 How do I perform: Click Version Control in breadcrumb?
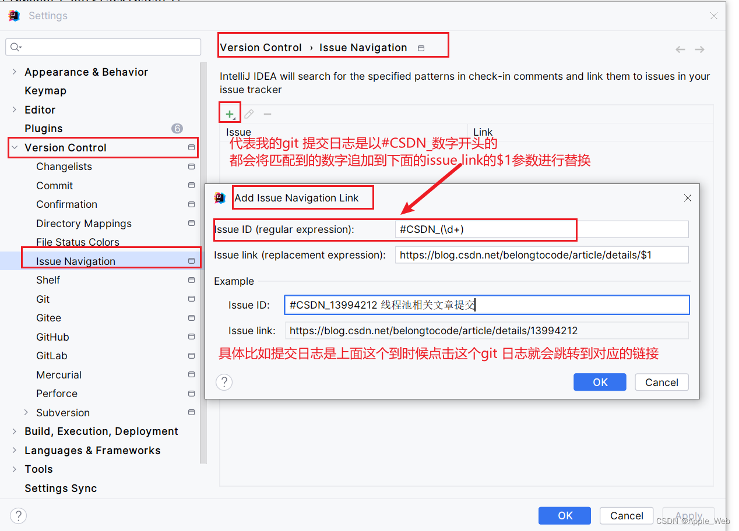pos(261,48)
